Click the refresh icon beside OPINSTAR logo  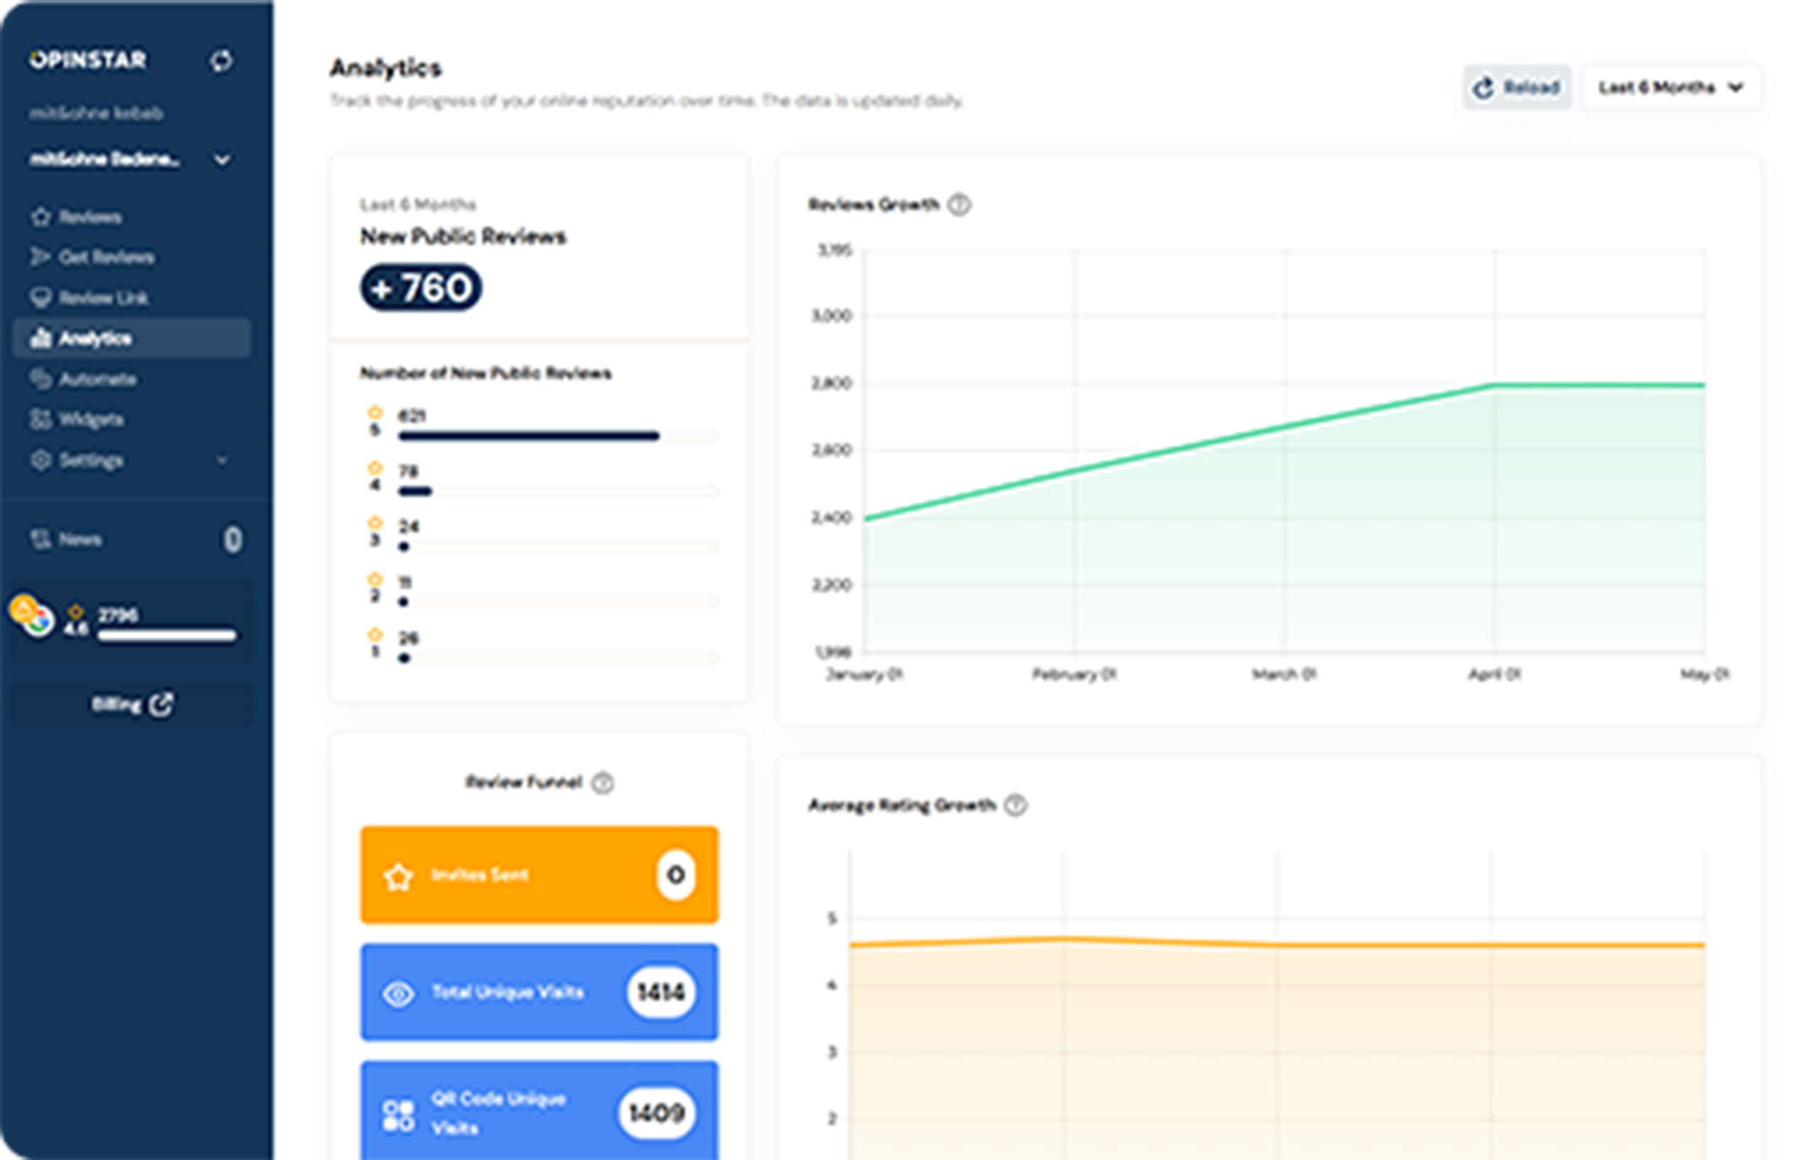pyautogui.click(x=221, y=60)
